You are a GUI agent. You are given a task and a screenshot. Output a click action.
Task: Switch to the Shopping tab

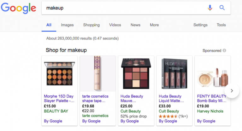tap(91, 25)
